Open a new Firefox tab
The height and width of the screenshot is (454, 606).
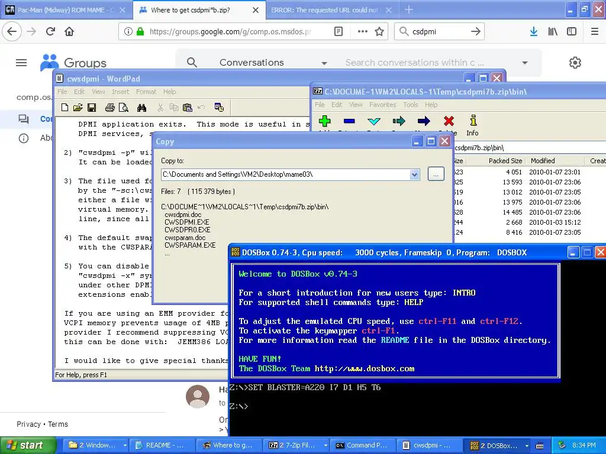[408, 10]
